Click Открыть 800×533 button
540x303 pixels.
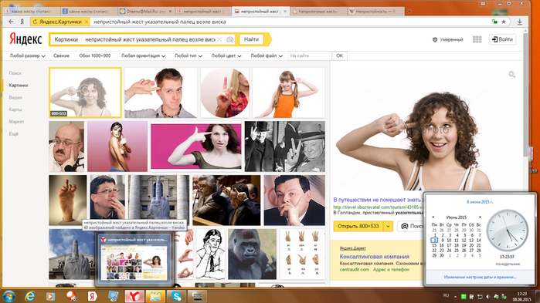[x=358, y=227]
